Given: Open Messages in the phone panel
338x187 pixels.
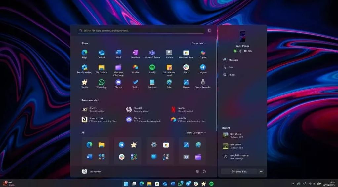Looking at the screenshot, I should pos(233,60).
